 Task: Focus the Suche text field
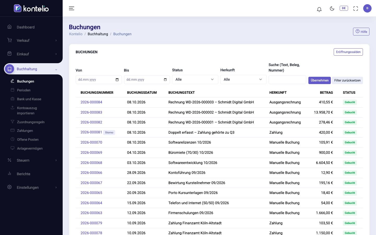pos(287,80)
